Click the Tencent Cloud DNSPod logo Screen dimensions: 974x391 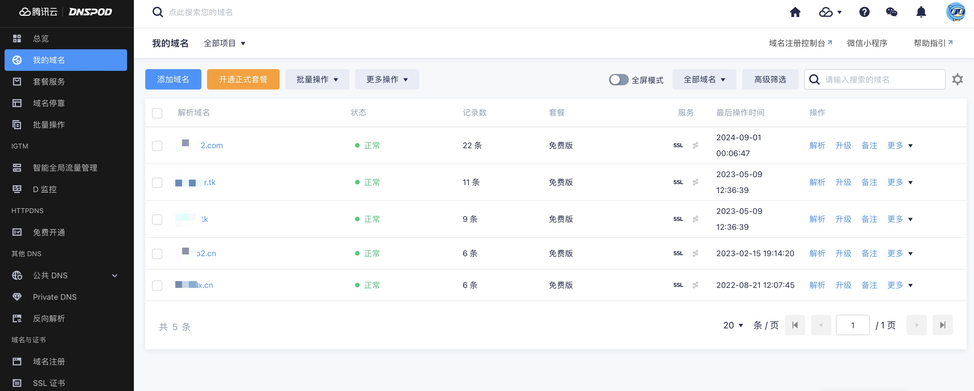click(66, 12)
